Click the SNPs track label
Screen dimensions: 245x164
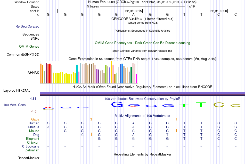[35, 38]
